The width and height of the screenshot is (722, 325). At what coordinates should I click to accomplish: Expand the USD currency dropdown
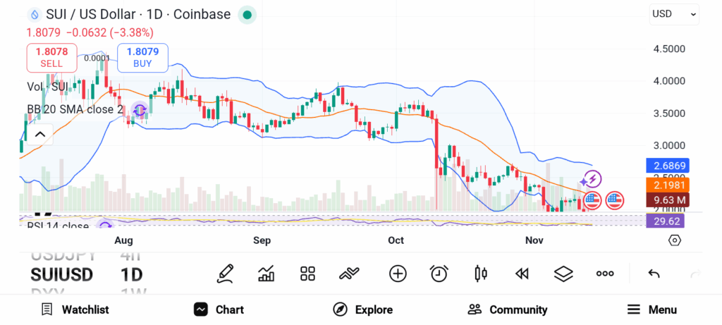coord(674,13)
